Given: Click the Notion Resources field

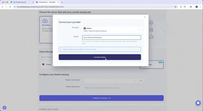Looking at the screenshot, I should (113, 88).
